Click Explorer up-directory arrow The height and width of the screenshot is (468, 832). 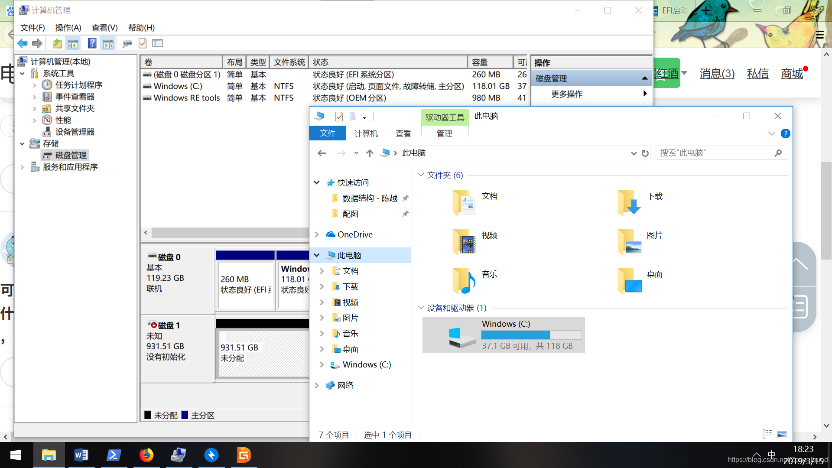[x=370, y=153]
